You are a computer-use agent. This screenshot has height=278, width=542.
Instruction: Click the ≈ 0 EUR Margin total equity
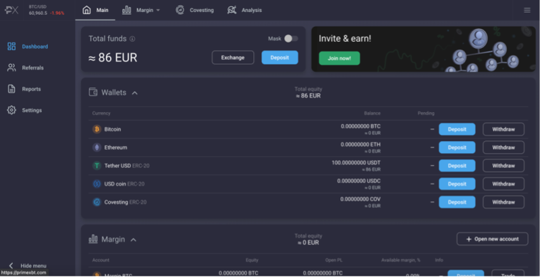coord(309,243)
